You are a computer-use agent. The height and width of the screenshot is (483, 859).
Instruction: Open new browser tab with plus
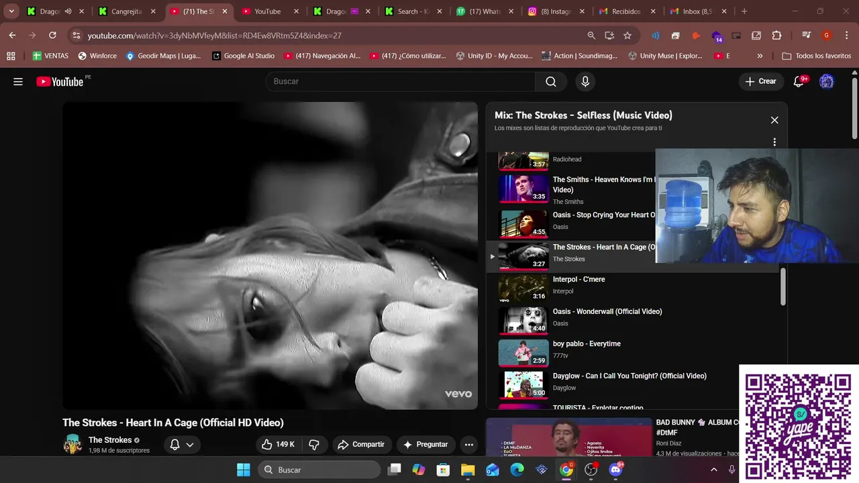[x=744, y=11]
